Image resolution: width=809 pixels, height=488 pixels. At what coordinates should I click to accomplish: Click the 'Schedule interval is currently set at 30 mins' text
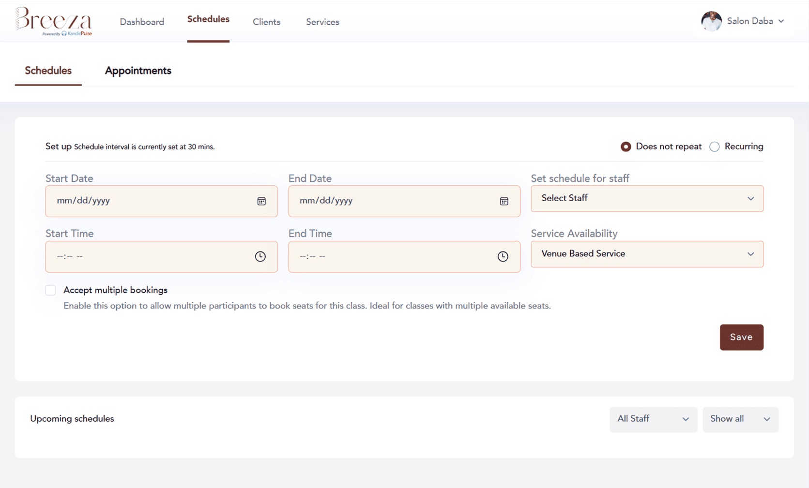pyautogui.click(x=144, y=147)
